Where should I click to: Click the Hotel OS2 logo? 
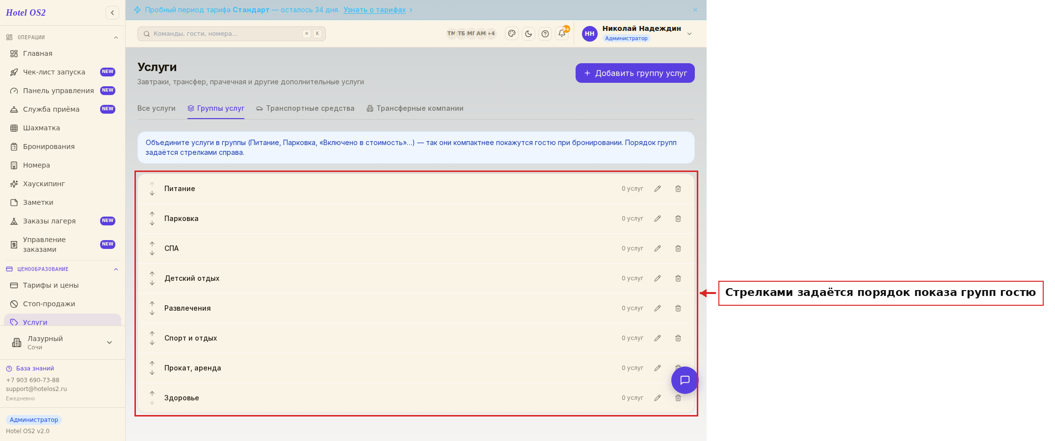coord(26,13)
